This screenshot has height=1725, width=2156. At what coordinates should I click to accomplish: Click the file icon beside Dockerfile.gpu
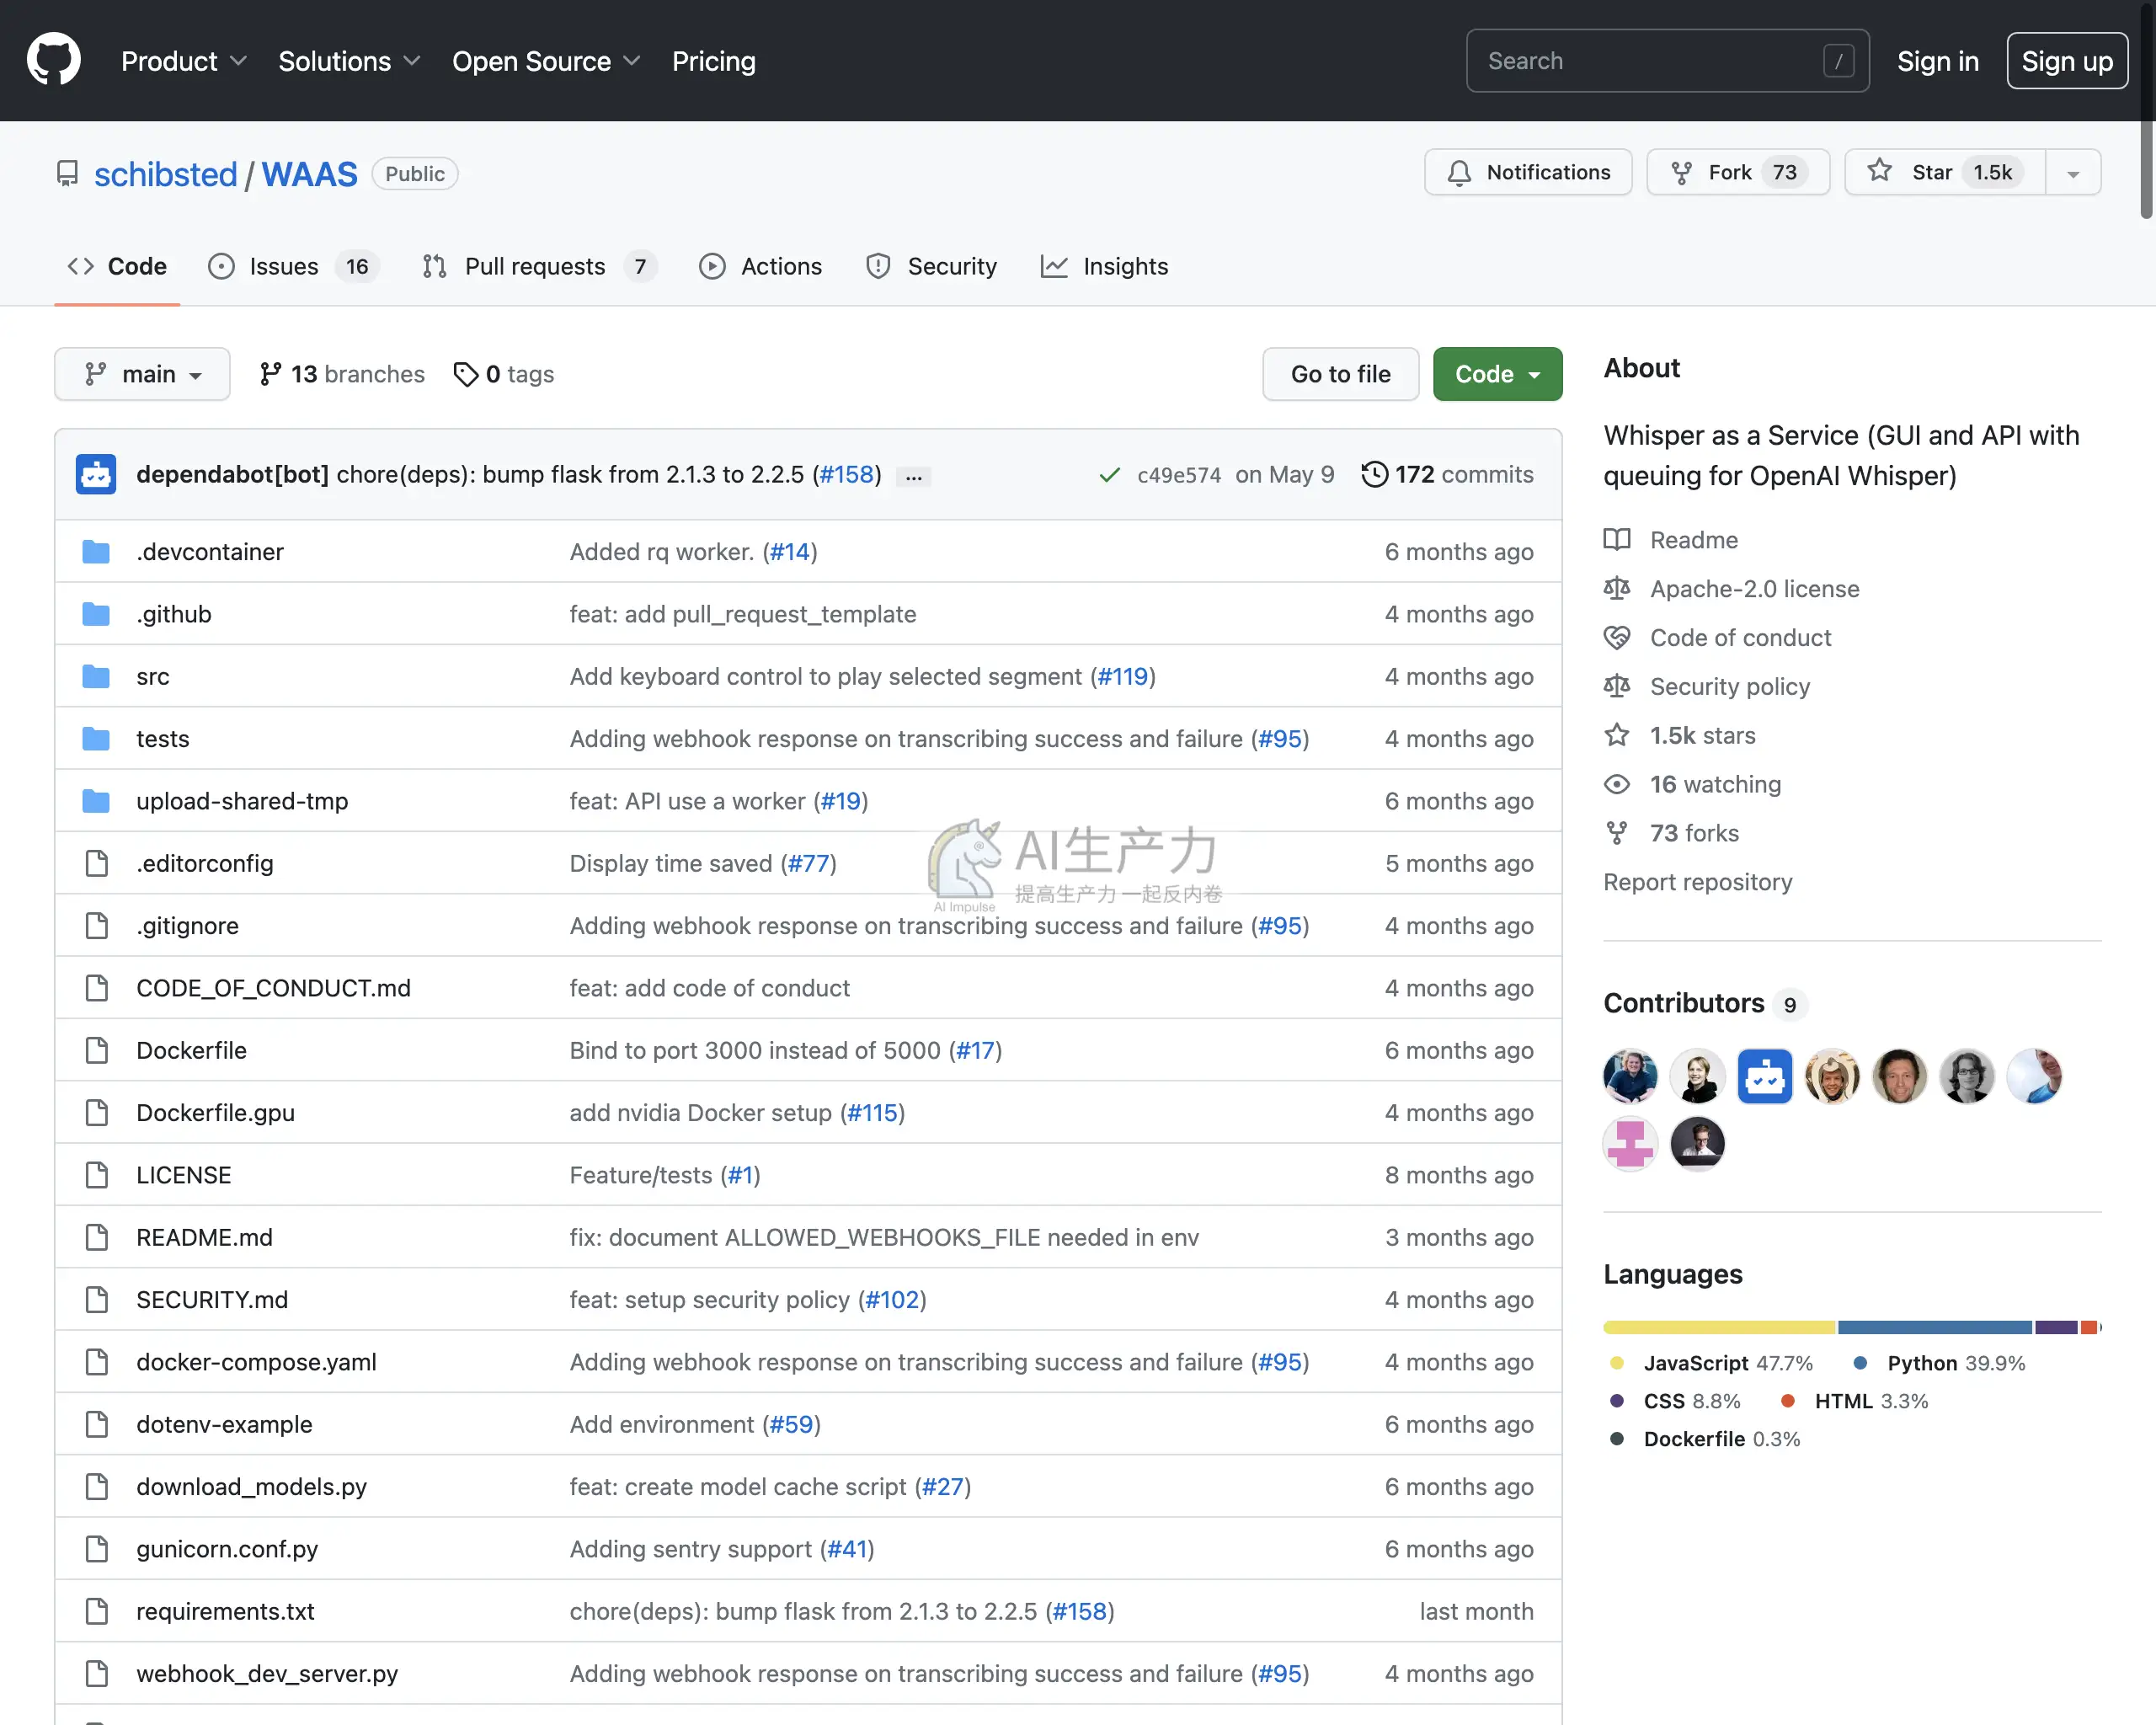coord(97,1112)
